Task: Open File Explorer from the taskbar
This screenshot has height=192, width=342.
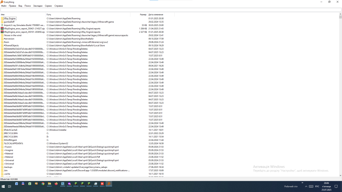Action: pos(50,184)
